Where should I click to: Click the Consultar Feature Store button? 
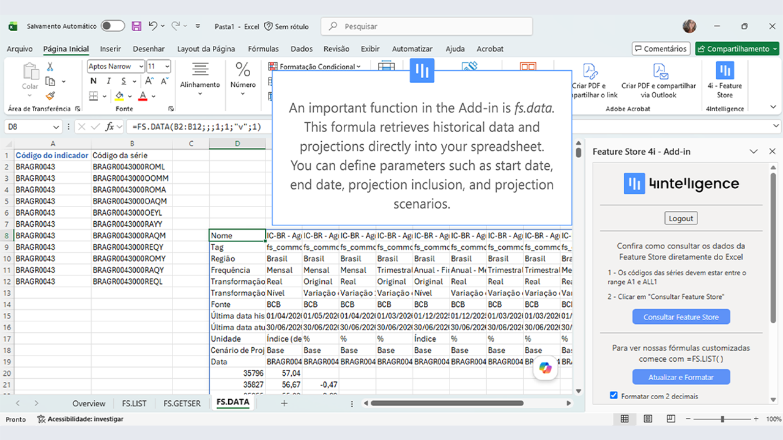click(x=681, y=317)
